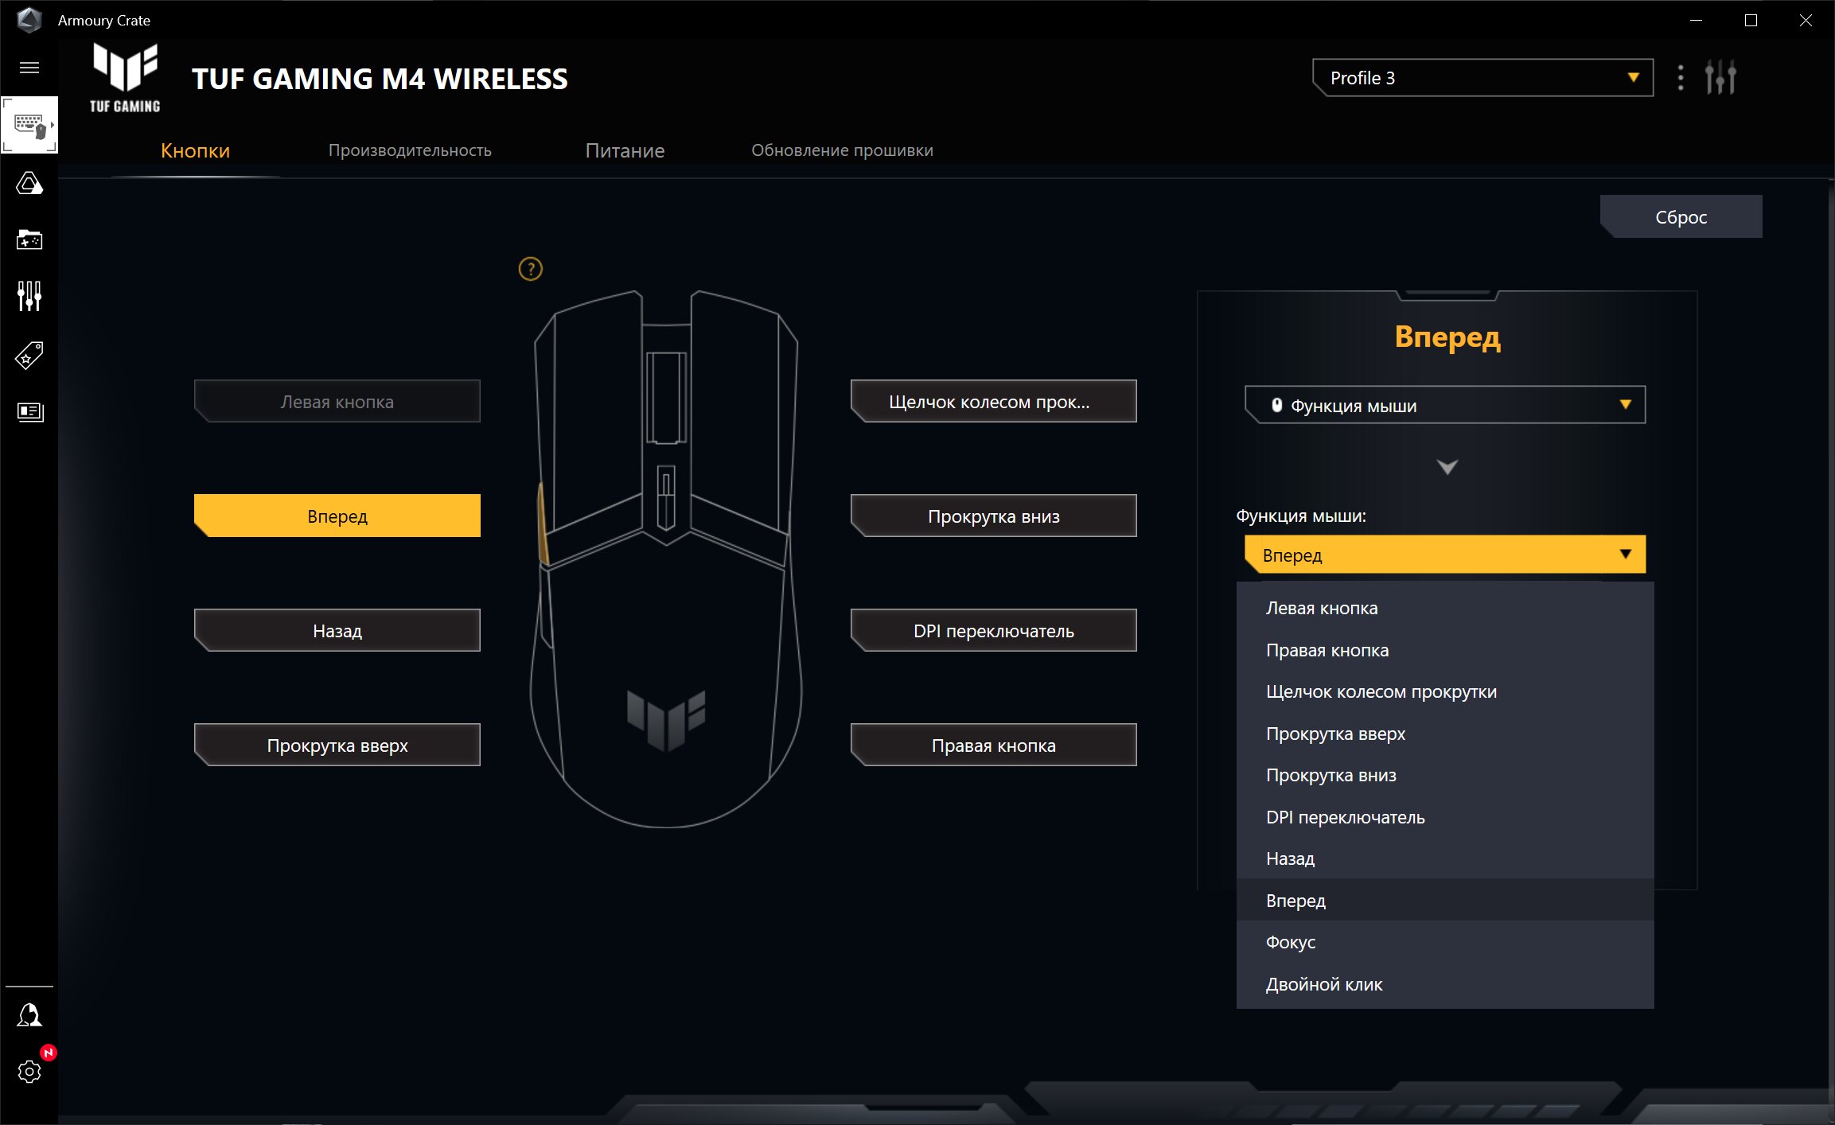Open User Center icon in sidebar
1835x1125 pixels.
pyautogui.click(x=29, y=1014)
